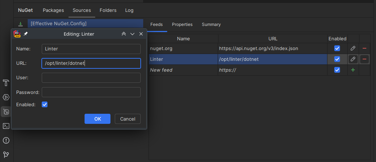
Task: Toggle Enabled checkbox for Linter feed
Action: (337, 59)
